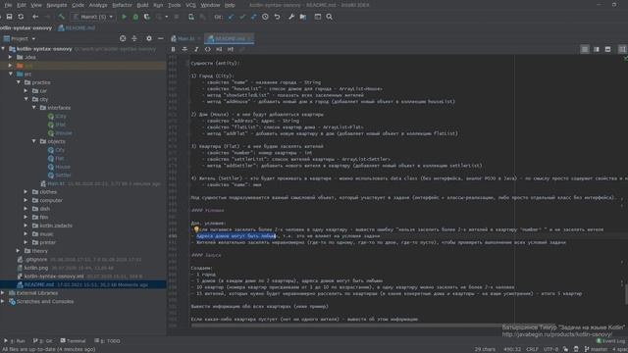628x353 pixels.
Task: Hide the Project panel with minus icon
Action: point(161,38)
